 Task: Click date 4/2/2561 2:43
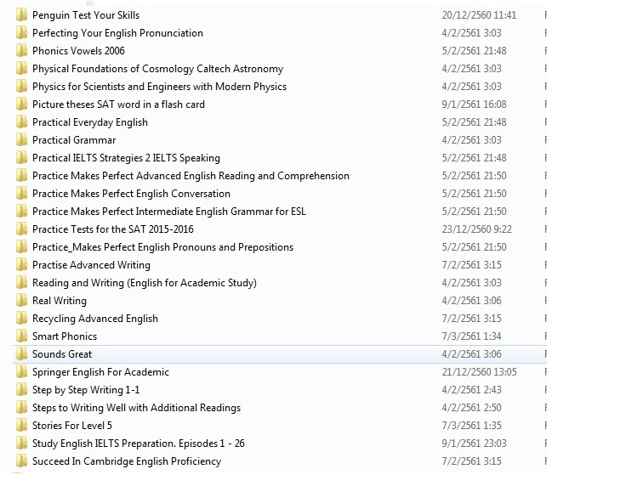[471, 391]
